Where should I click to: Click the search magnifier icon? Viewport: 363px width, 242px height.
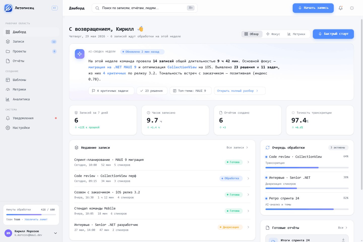(97, 8)
